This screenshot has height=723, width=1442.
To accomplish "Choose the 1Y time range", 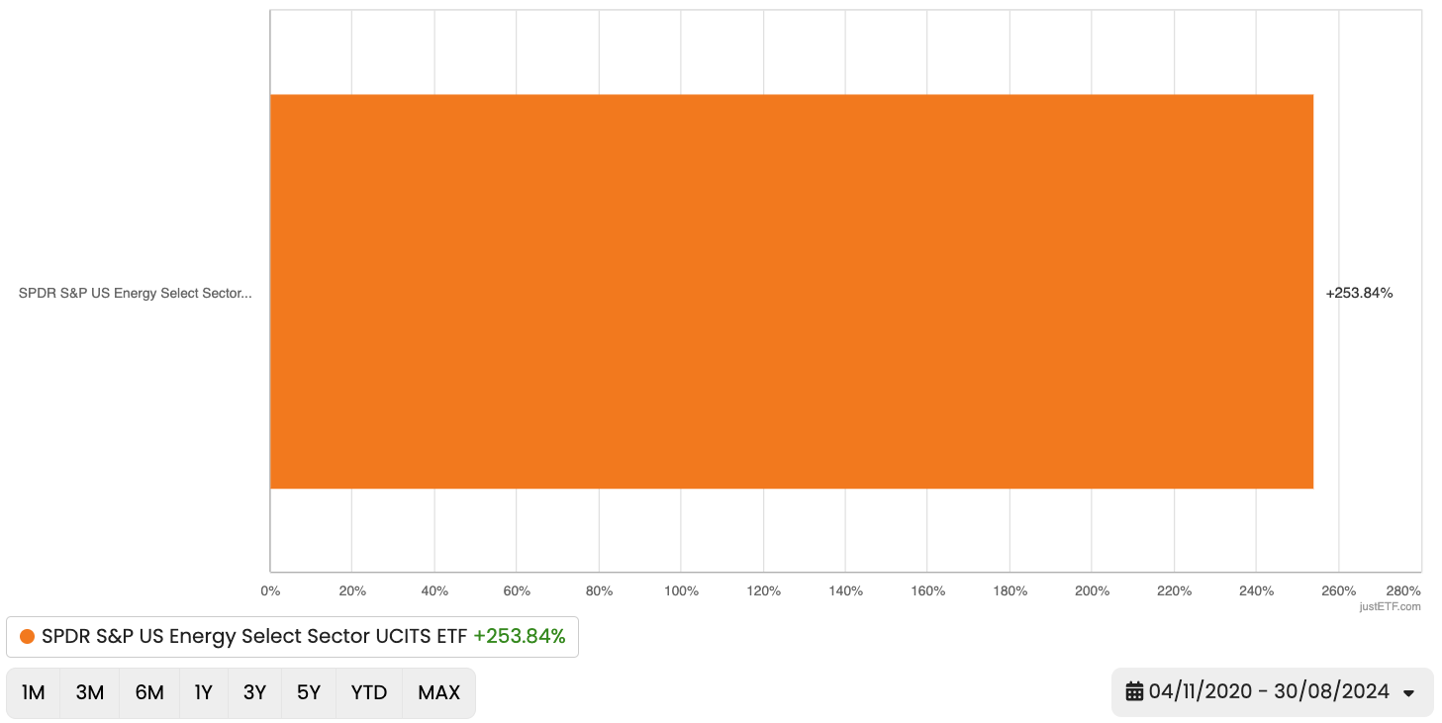I will tap(204, 692).
